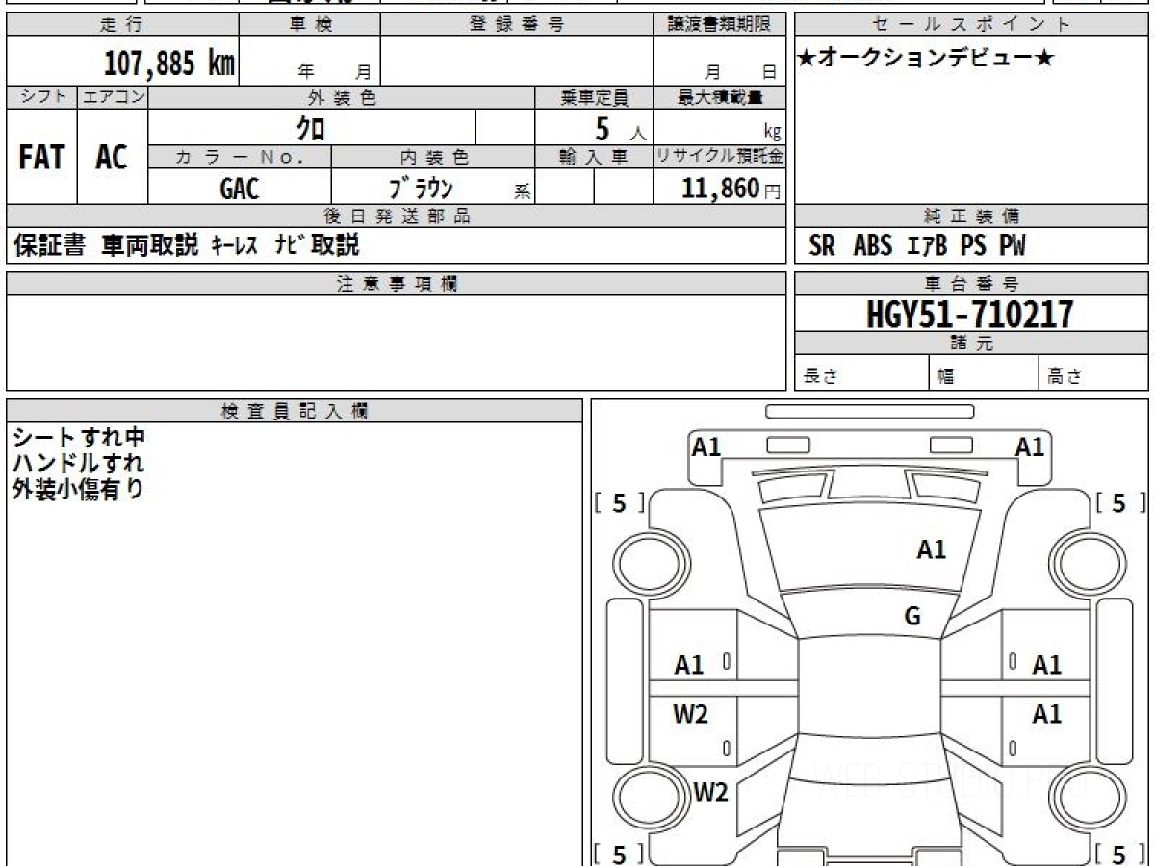Viewport: 1155px width, 866px height.
Task: Select the ブラウン interior color value
Action: (421, 188)
